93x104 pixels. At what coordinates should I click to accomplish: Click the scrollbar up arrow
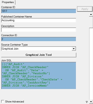point(91,14)
